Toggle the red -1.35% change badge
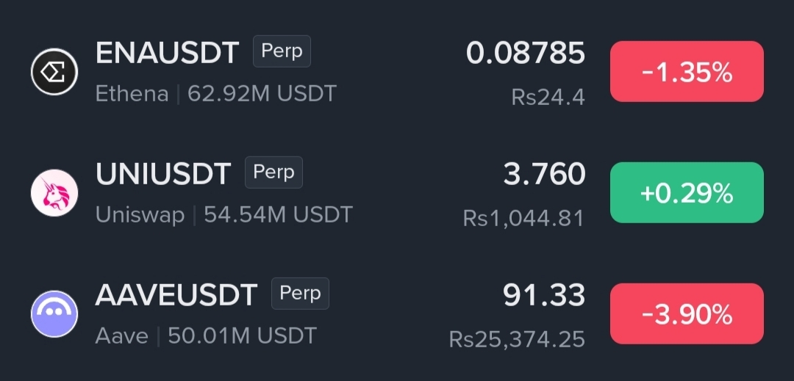The height and width of the screenshot is (381, 794). point(687,72)
